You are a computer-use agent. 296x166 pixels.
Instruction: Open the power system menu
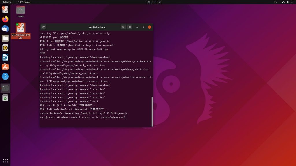(292, 2)
